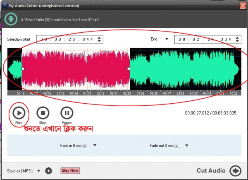Expand the Fade in 0 sec dropdown
Image resolution: width=248 pixels, height=180 pixels.
(x=95, y=145)
